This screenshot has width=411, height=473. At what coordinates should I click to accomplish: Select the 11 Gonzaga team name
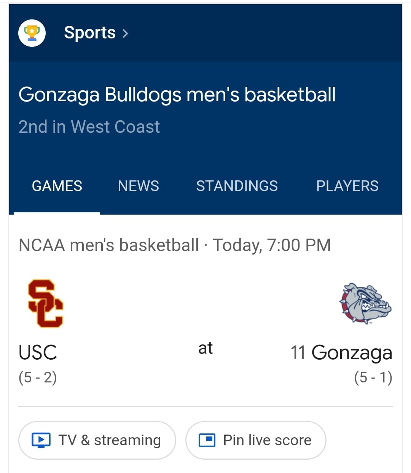coord(341,353)
